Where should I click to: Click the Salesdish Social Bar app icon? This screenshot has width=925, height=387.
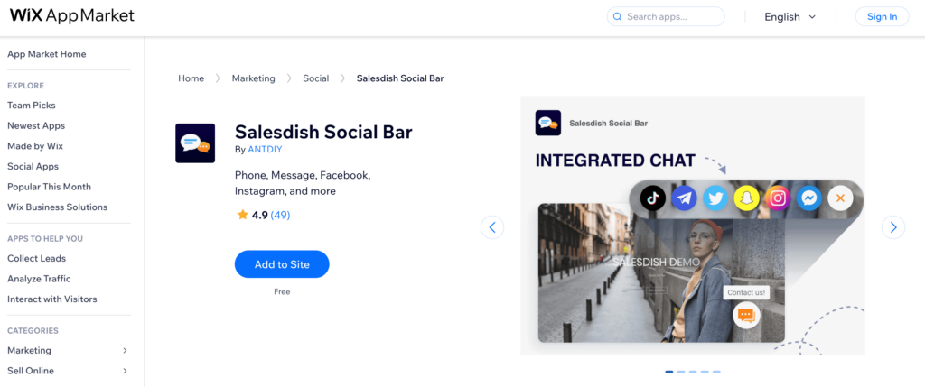pyautogui.click(x=195, y=143)
